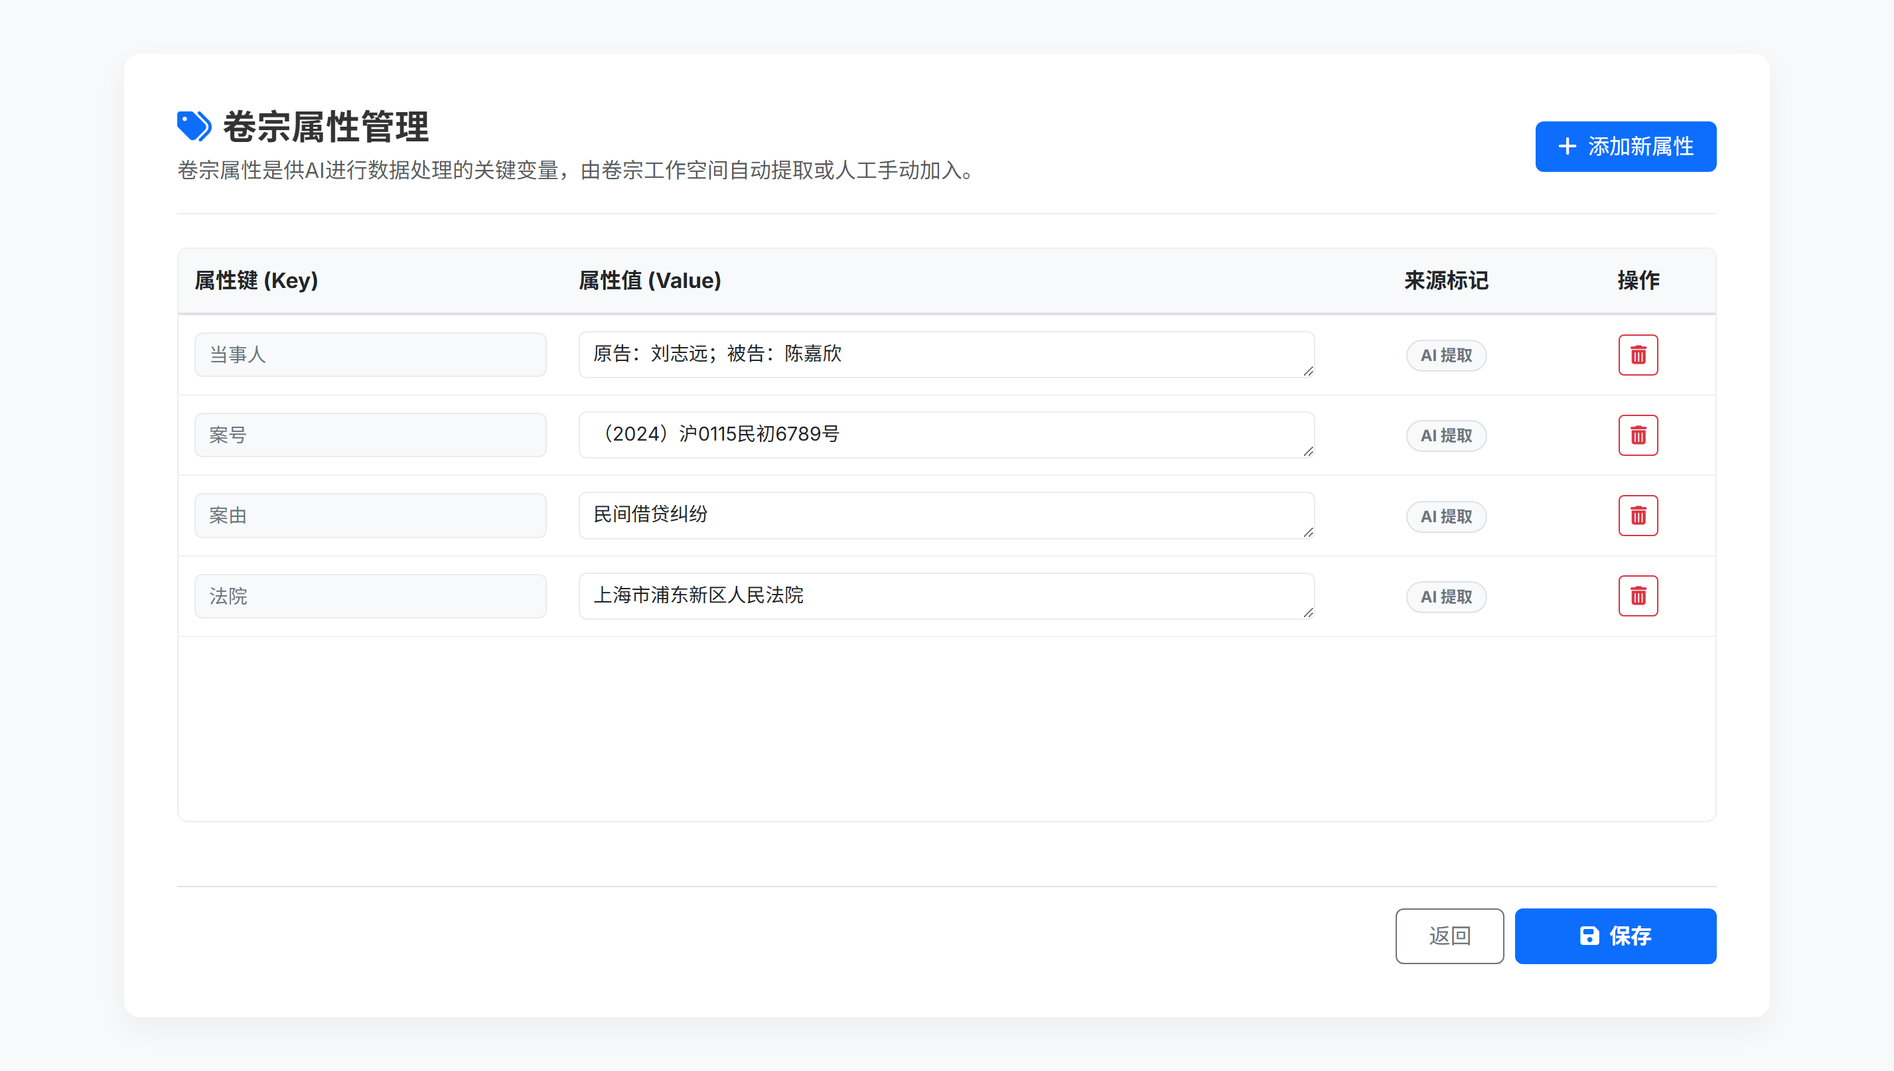Click the 保存 button to save attributes
The width and height of the screenshot is (1894, 1071).
pyautogui.click(x=1615, y=936)
